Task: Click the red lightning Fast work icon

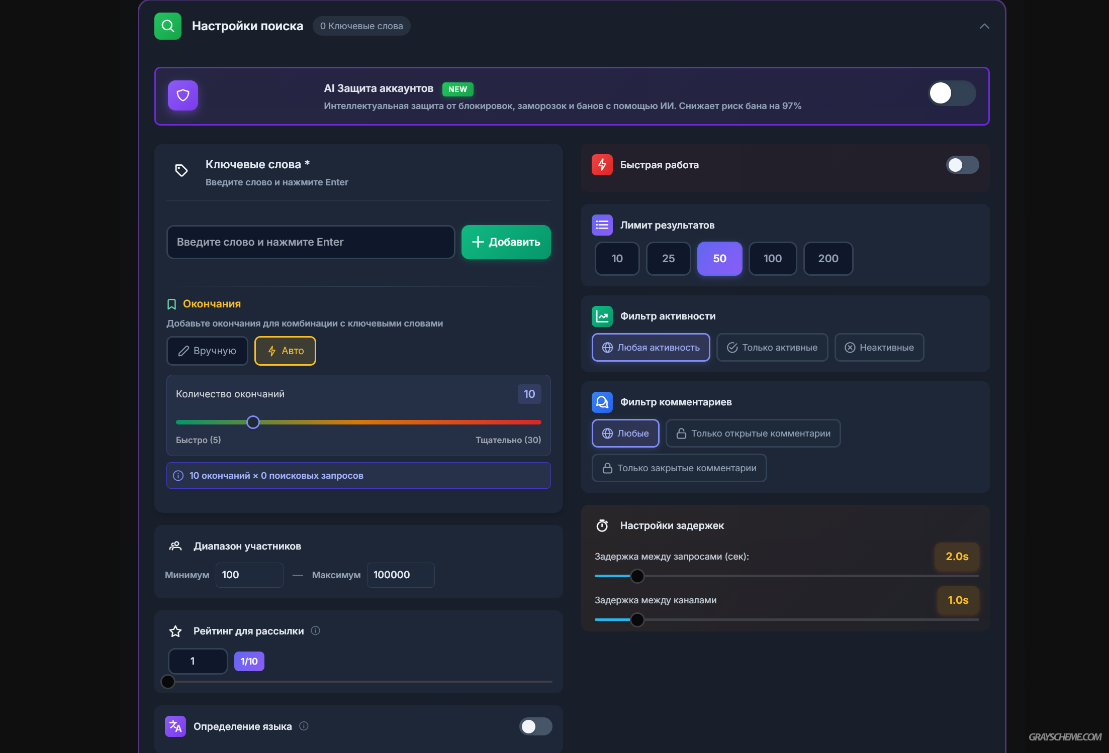Action: (602, 165)
